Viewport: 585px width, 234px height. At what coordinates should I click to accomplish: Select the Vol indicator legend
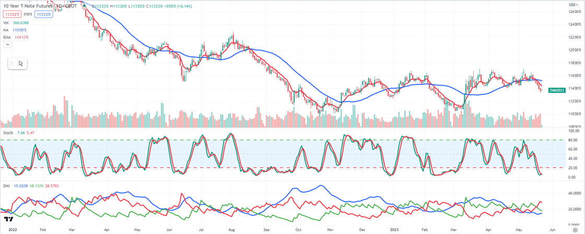[x=6, y=23]
